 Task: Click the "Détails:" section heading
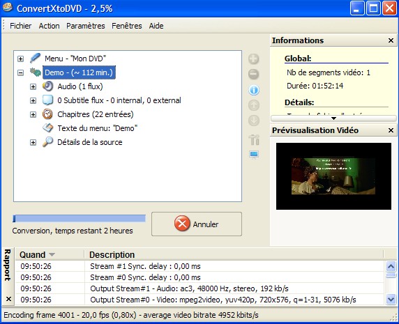pyautogui.click(x=299, y=102)
